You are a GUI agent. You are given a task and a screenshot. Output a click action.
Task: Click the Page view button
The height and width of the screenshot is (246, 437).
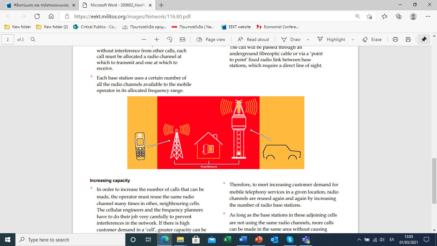pos(211,39)
